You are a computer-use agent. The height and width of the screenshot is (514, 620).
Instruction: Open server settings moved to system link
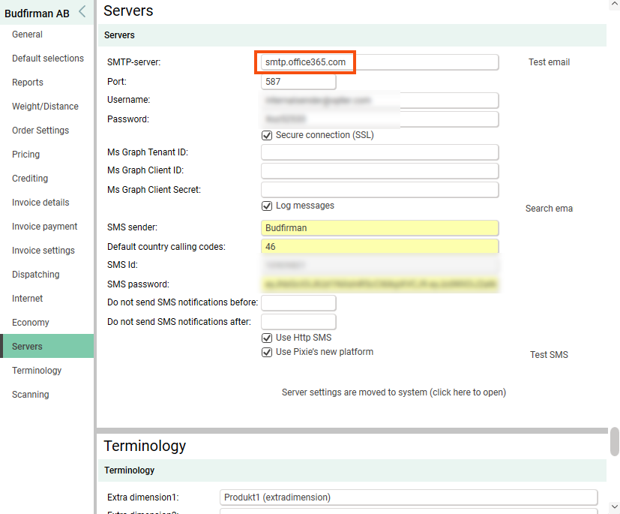click(x=394, y=392)
